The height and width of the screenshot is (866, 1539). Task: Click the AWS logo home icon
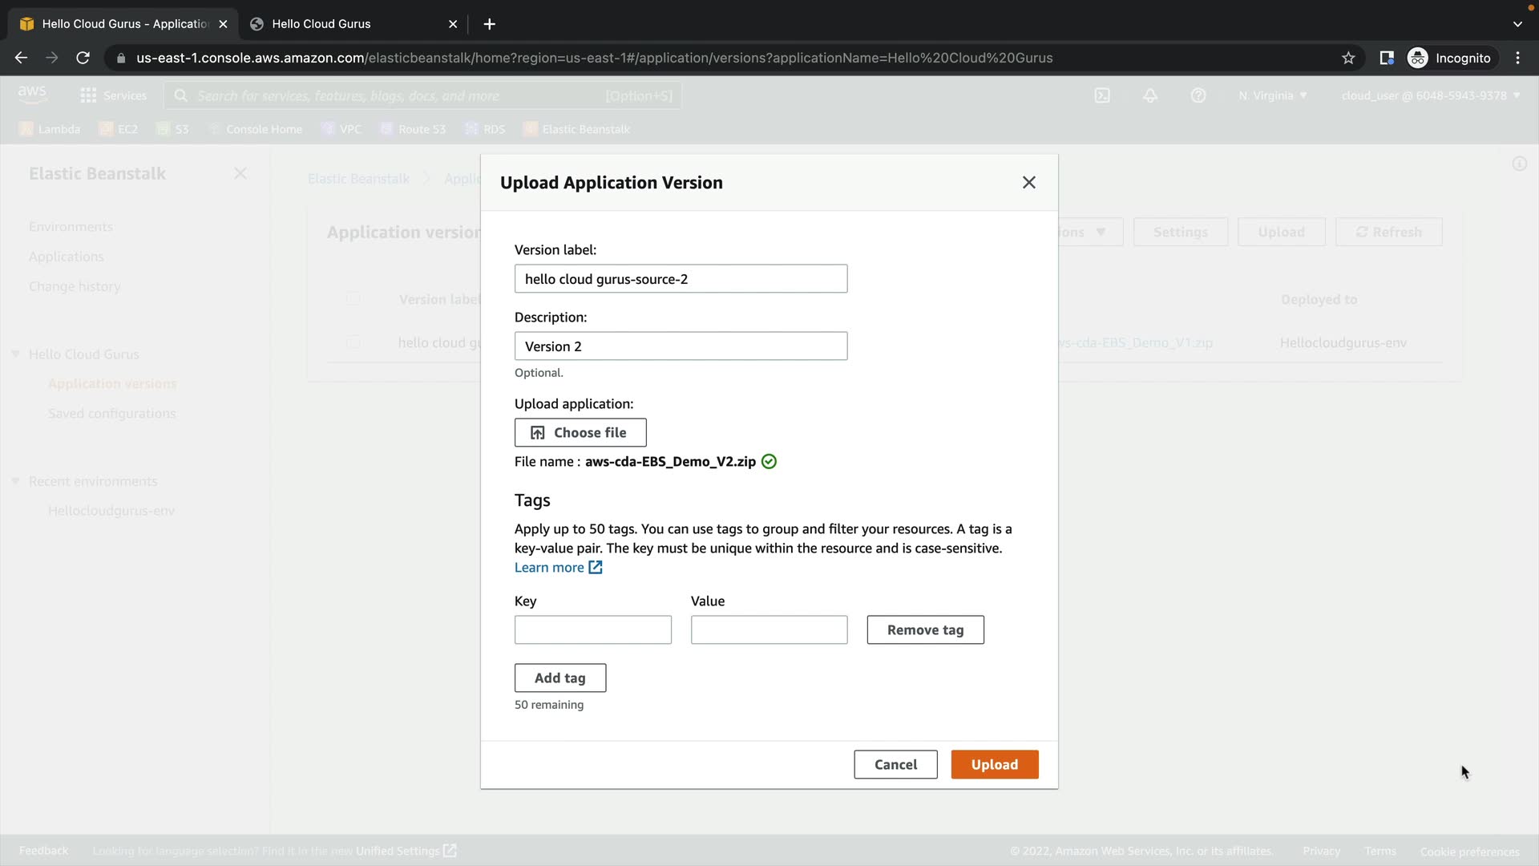click(x=32, y=94)
